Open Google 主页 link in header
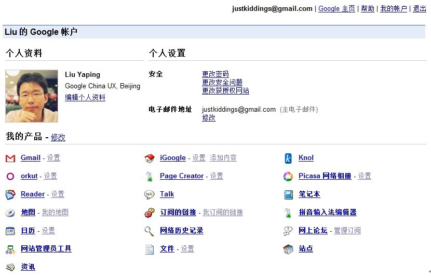Viewport: 431px width, 278px height. point(336,8)
